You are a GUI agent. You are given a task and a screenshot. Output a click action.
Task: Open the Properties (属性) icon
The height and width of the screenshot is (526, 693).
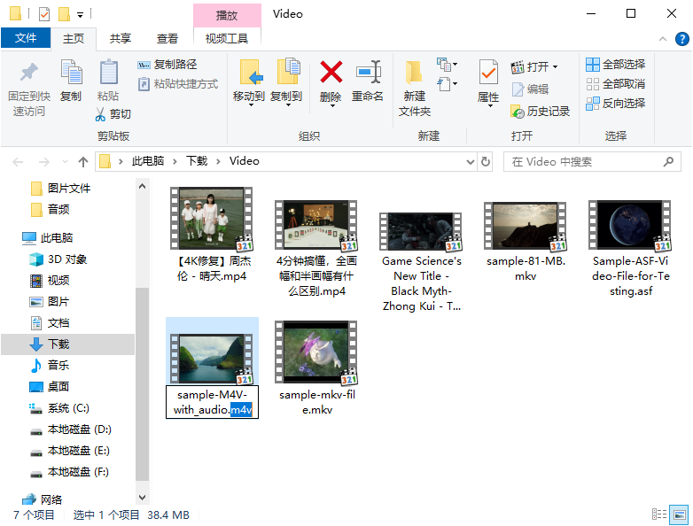point(488,73)
